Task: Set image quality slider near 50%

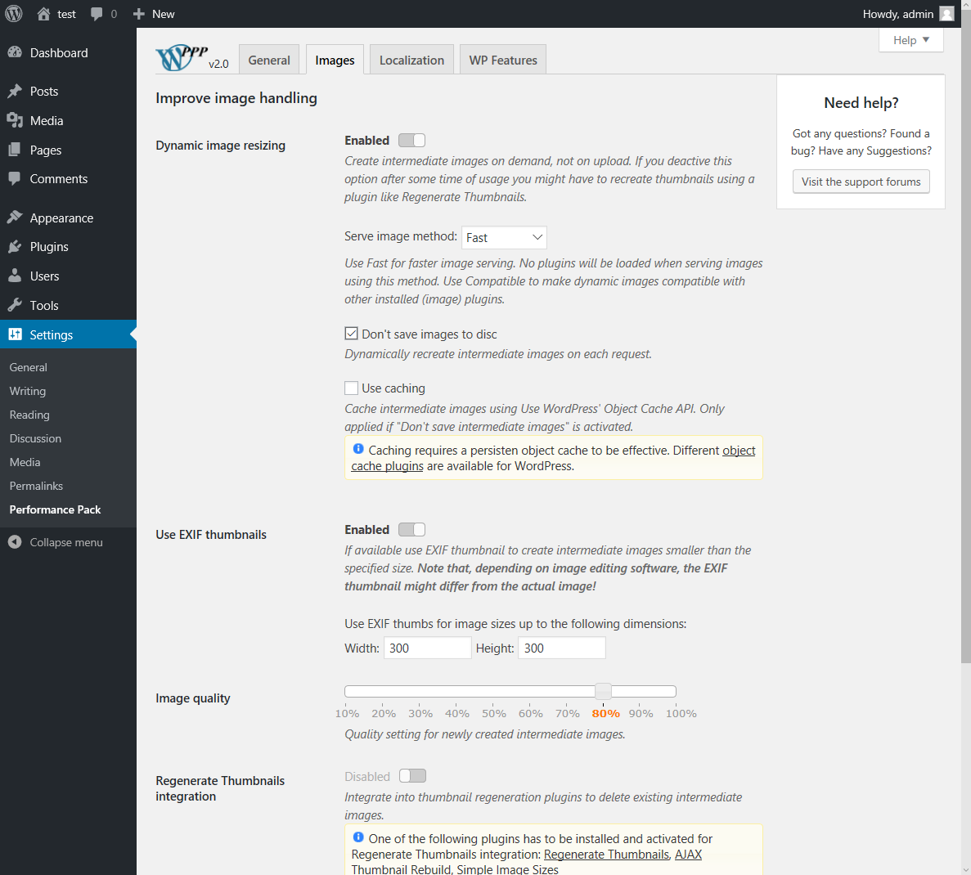Action: click(x=493, y=691)
